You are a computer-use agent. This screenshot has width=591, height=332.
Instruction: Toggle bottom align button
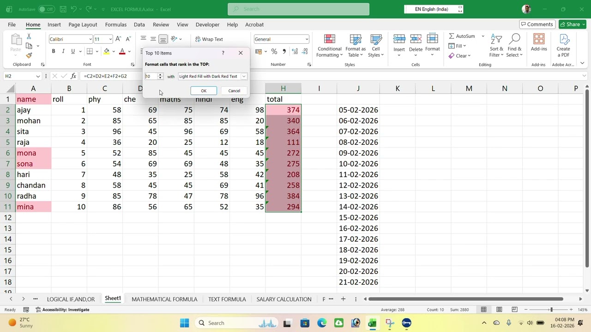[x=163, y=39]
